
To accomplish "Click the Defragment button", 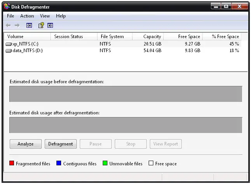I will pos(61,144).
